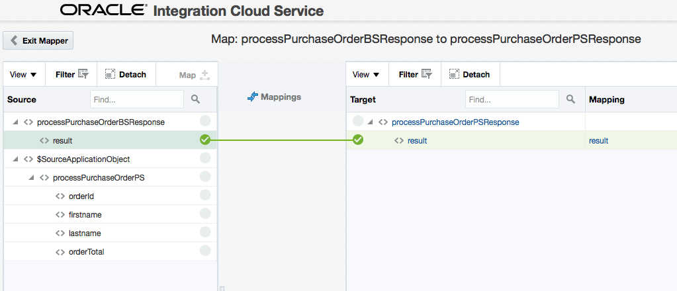Select the orderTotal source element
677x291 pixels.
[x=86, y=252]
